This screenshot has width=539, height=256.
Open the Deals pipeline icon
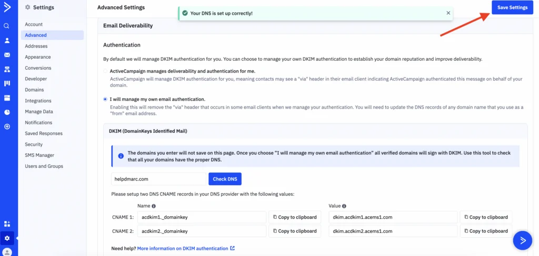point(7,83)
